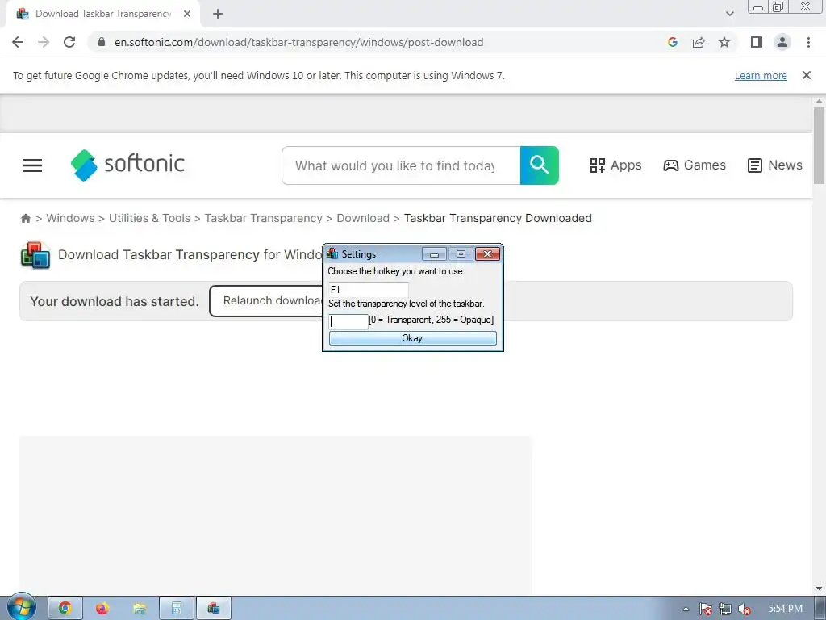Open the Download breadcrumb link

coord(363,218)
